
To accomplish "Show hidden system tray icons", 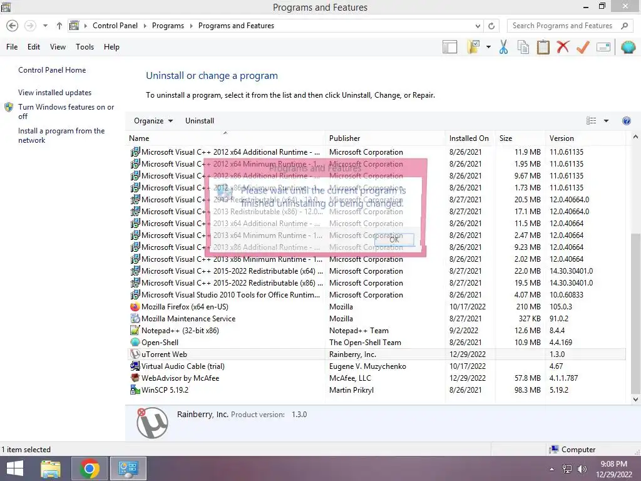I will 552,469.
